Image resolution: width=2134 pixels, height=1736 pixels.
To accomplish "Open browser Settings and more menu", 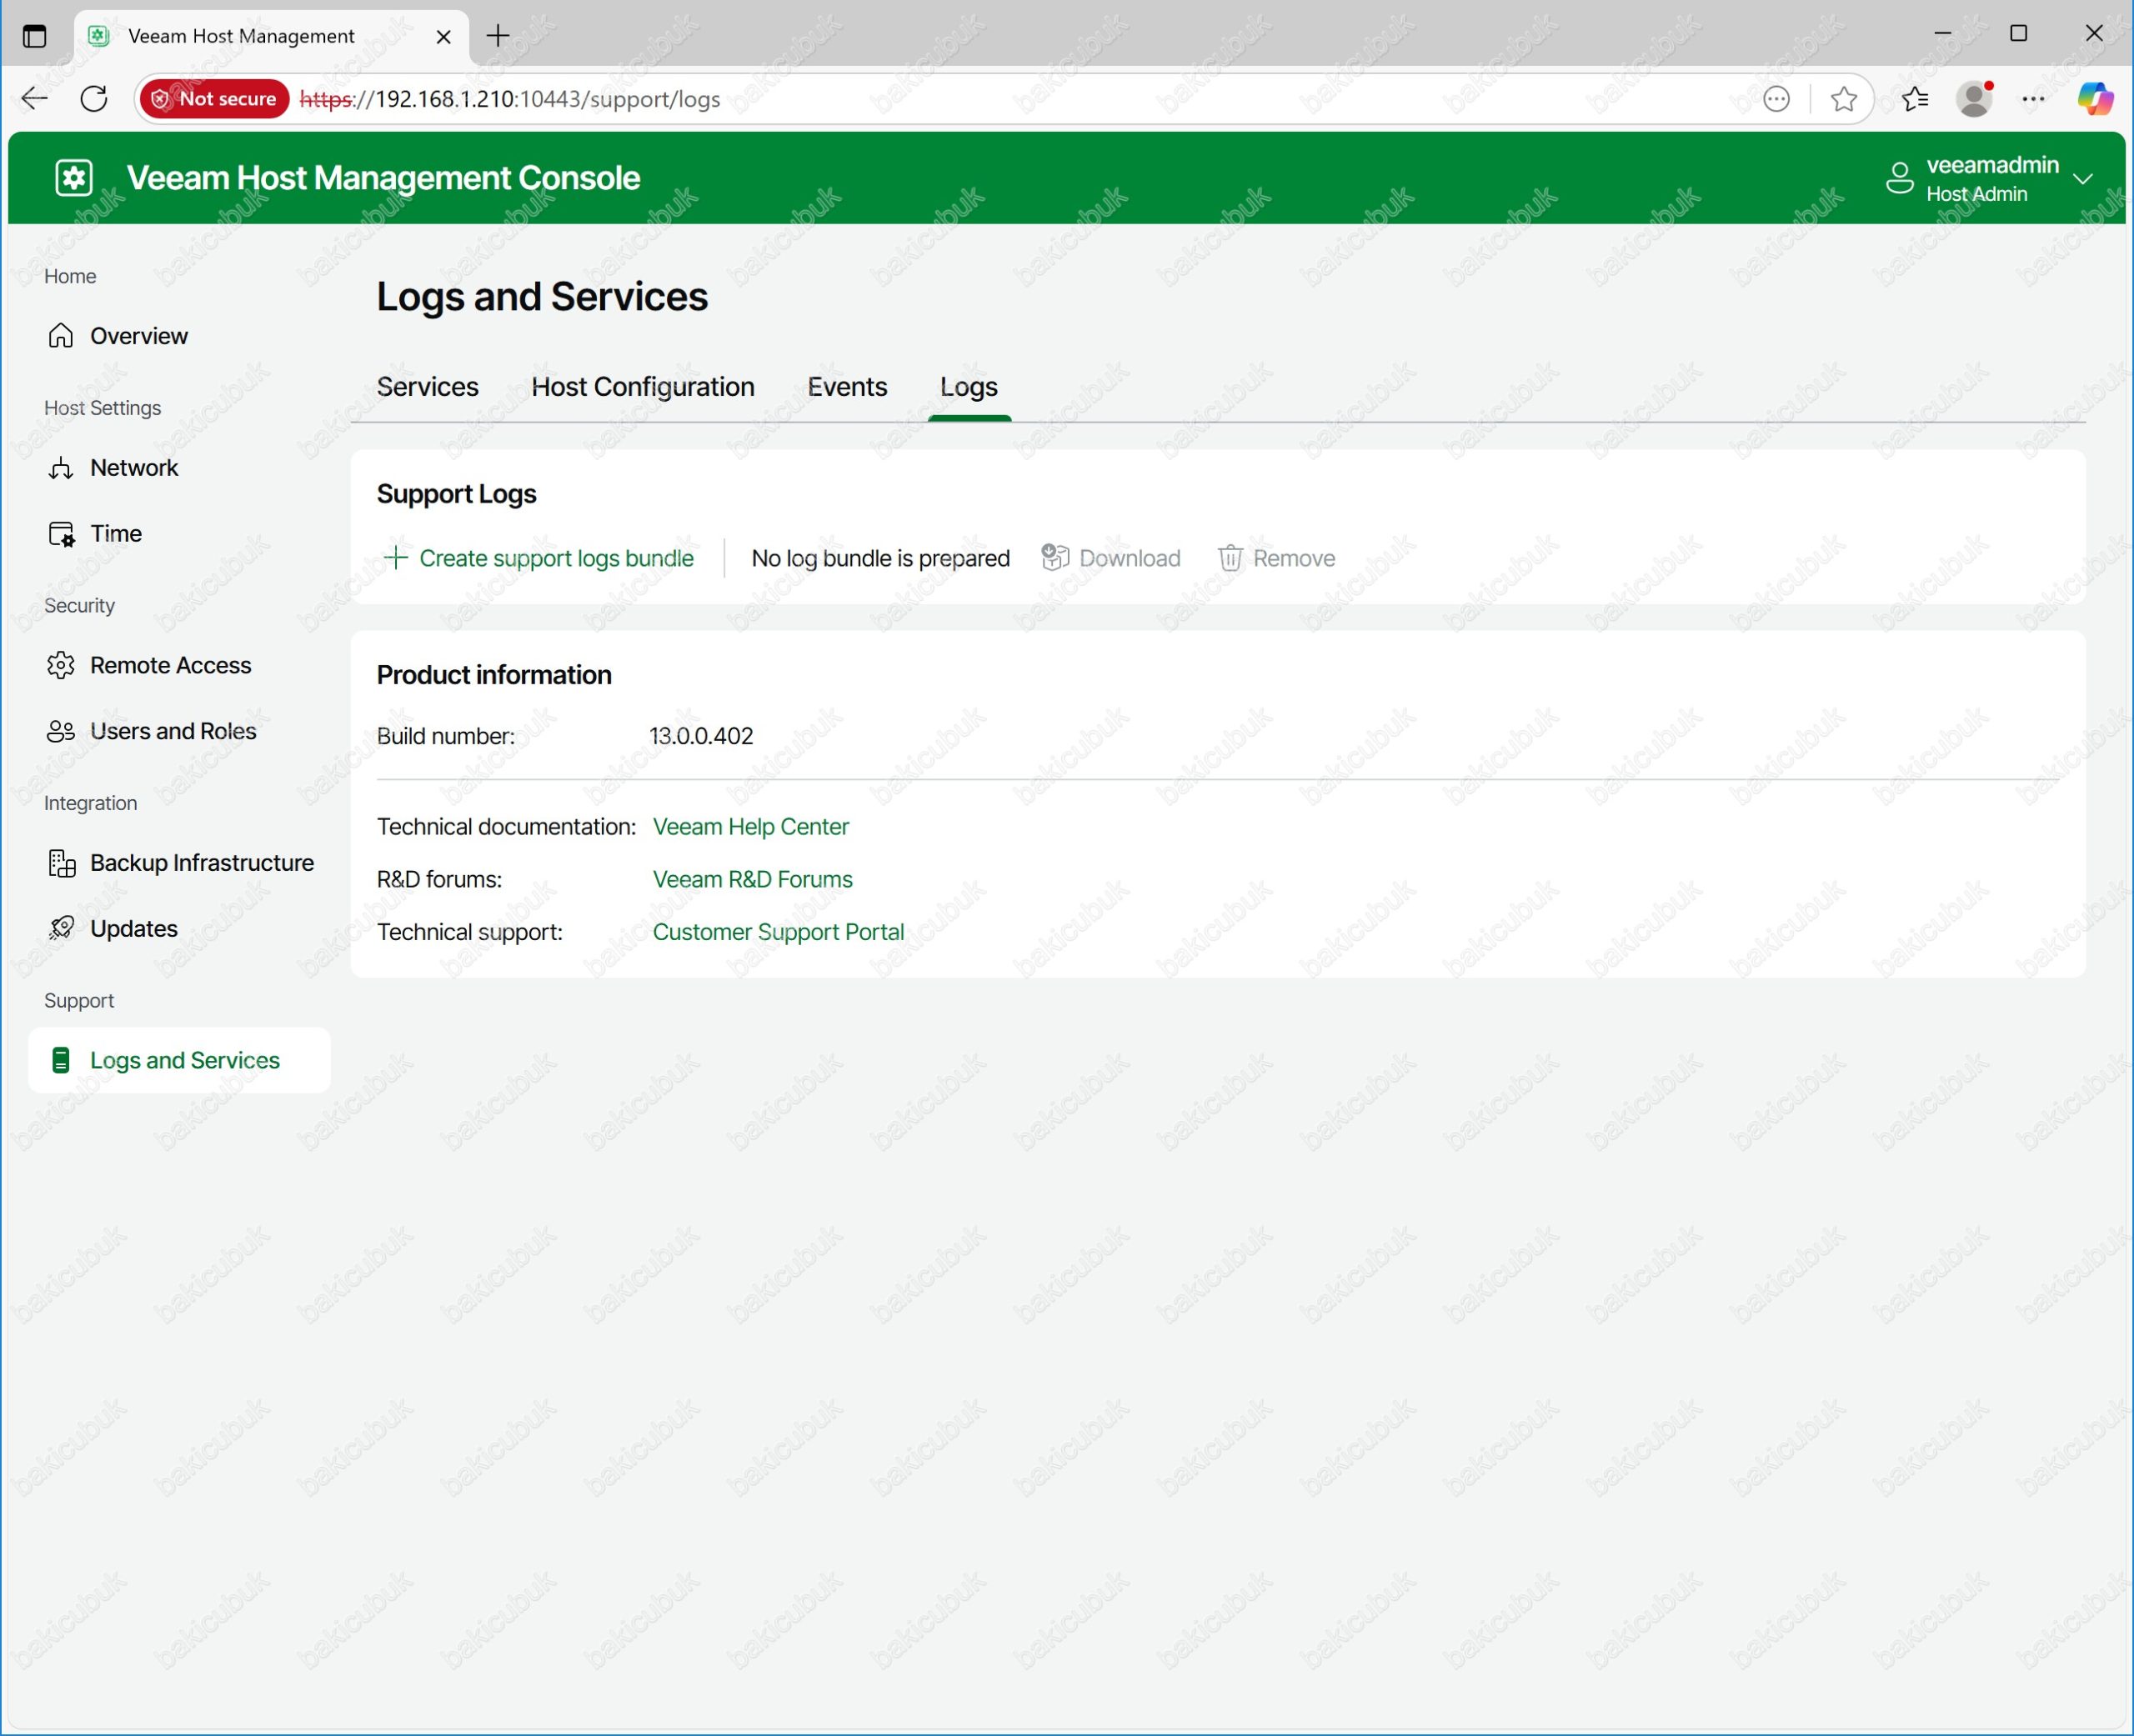I will point(2033,98).
